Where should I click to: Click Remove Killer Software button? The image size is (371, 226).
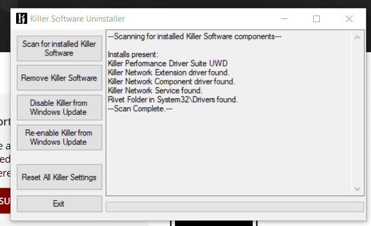point(59,78)
